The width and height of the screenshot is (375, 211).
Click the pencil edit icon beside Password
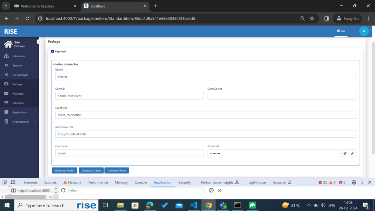352,153
